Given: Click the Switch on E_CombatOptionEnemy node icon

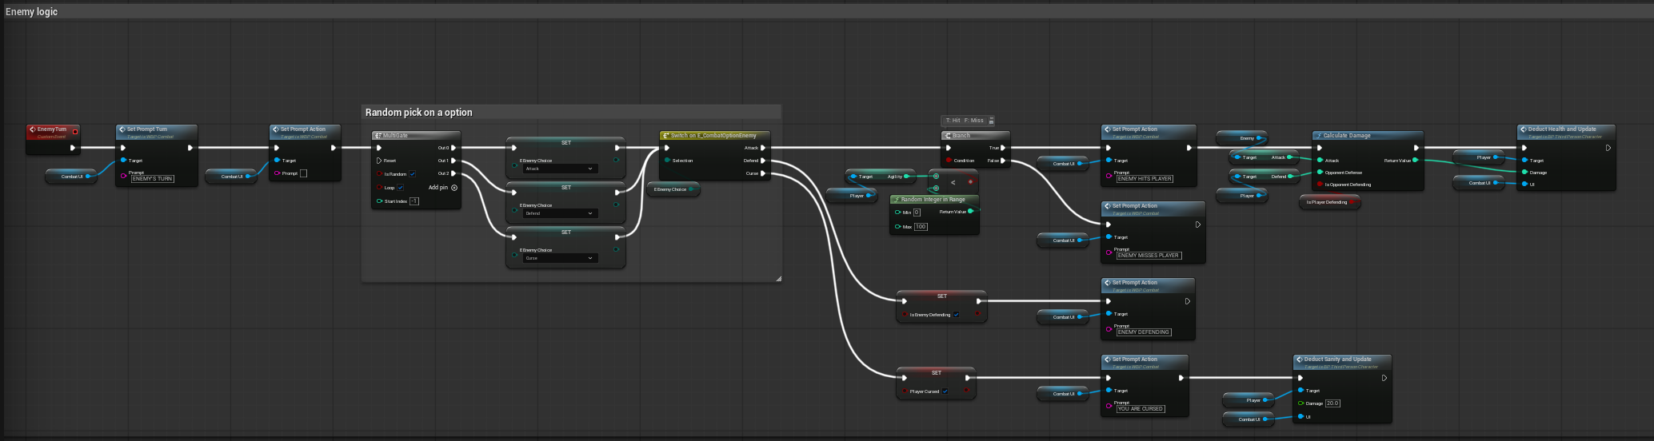Looking at the screenshot, I should pyautogui.click(x=666, y=136).
